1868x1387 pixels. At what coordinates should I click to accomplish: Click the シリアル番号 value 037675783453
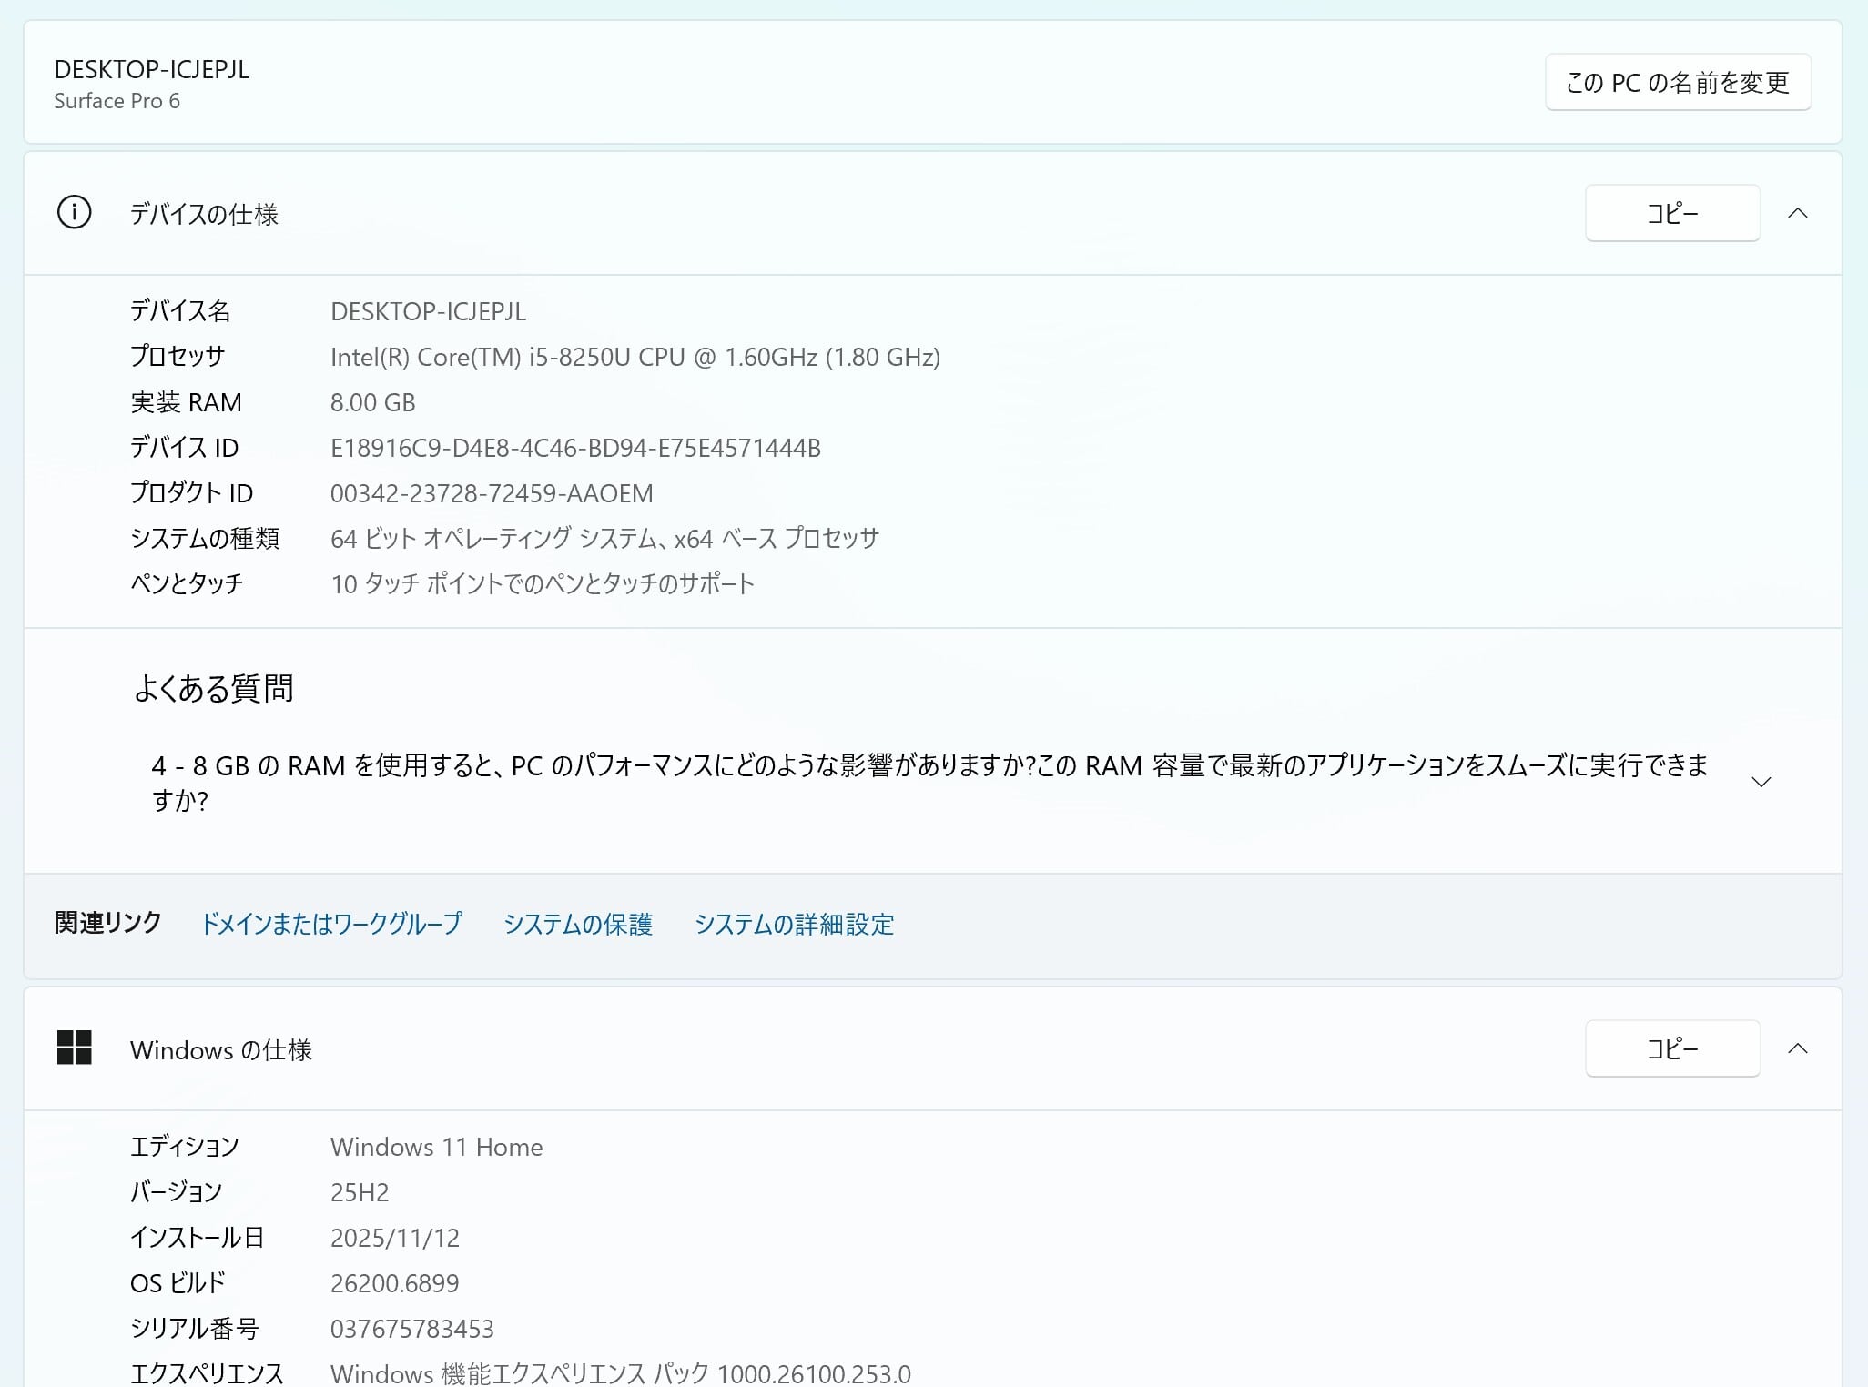pos(411,1329)
